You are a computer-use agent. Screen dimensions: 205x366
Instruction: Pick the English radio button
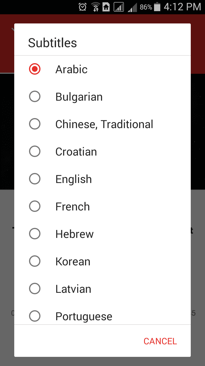coord(35,179)
